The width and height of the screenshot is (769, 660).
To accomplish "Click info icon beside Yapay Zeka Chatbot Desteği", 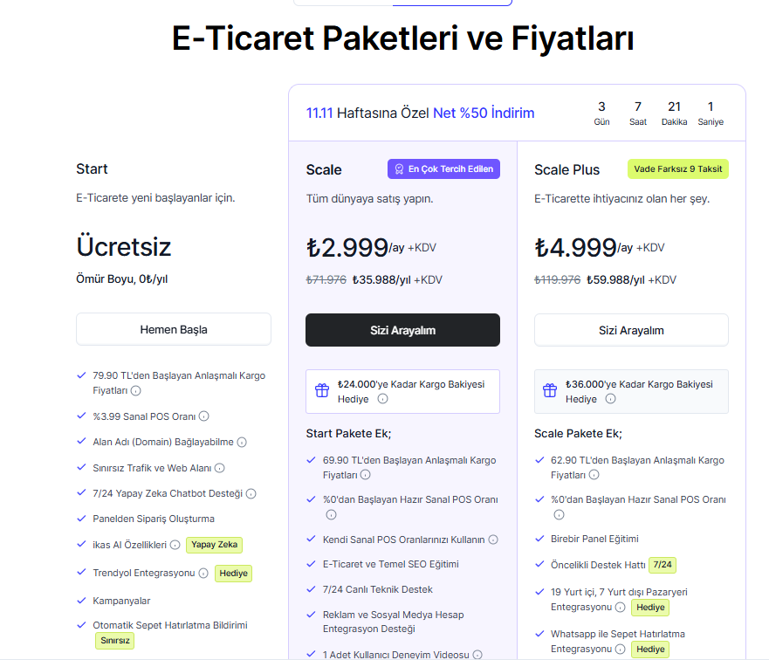I will pos(251,494).
